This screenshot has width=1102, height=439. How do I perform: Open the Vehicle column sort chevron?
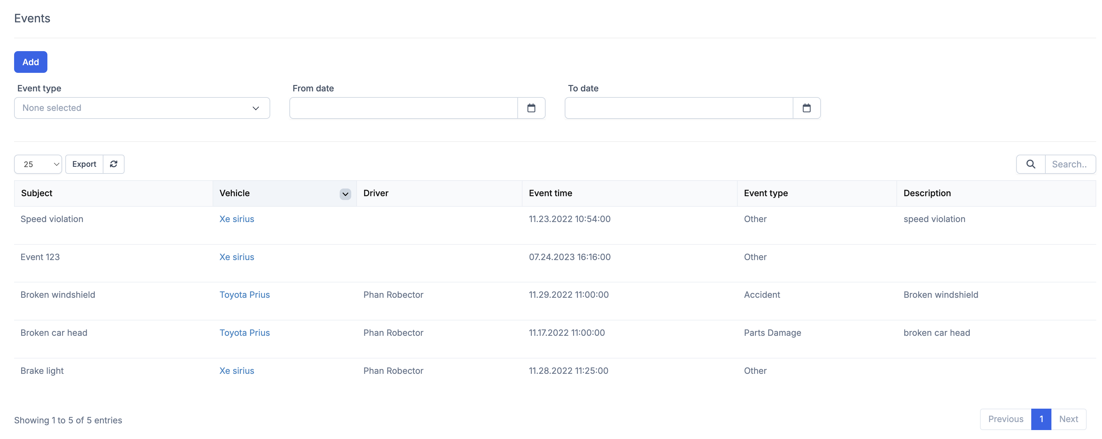345,194
